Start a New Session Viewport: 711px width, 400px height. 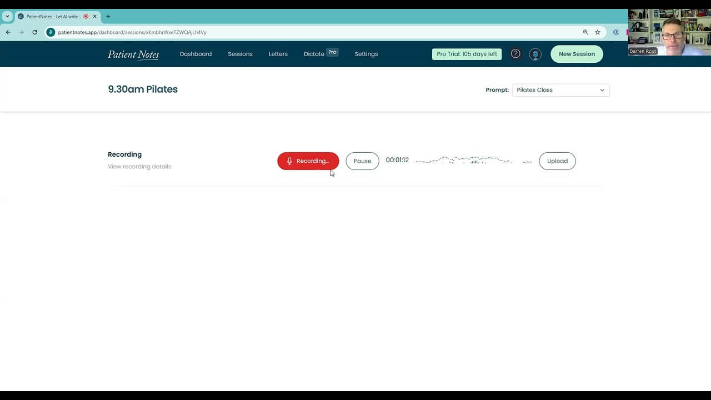577,54
